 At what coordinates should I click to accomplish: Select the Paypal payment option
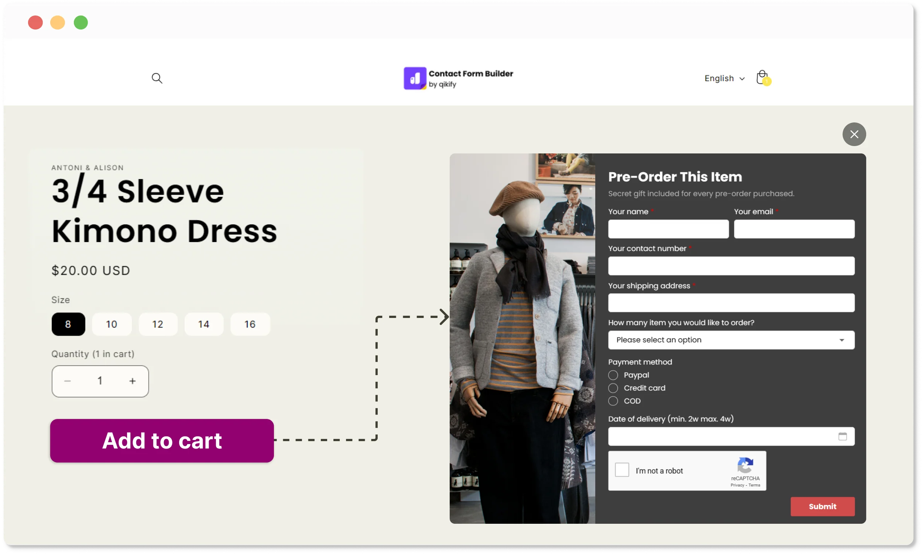click(x=613, y=375)
